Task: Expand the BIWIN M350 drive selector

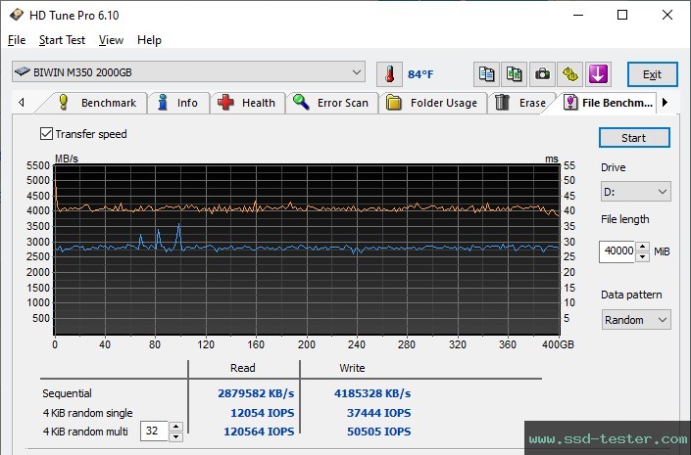Action: [357, 72]
